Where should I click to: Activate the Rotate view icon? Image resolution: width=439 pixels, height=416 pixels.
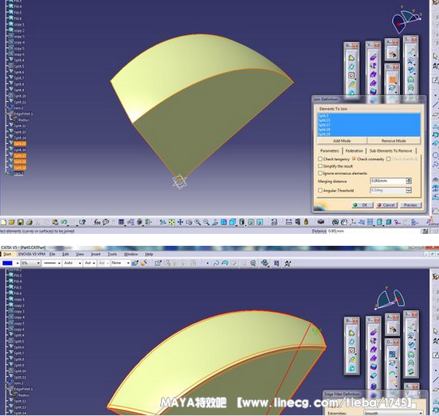pos(189,222)
